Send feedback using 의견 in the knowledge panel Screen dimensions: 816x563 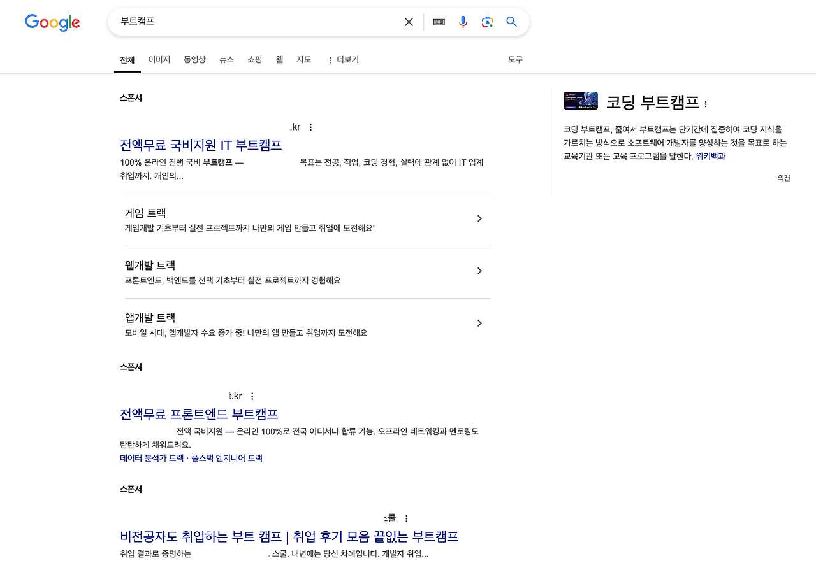coord(783,178)
